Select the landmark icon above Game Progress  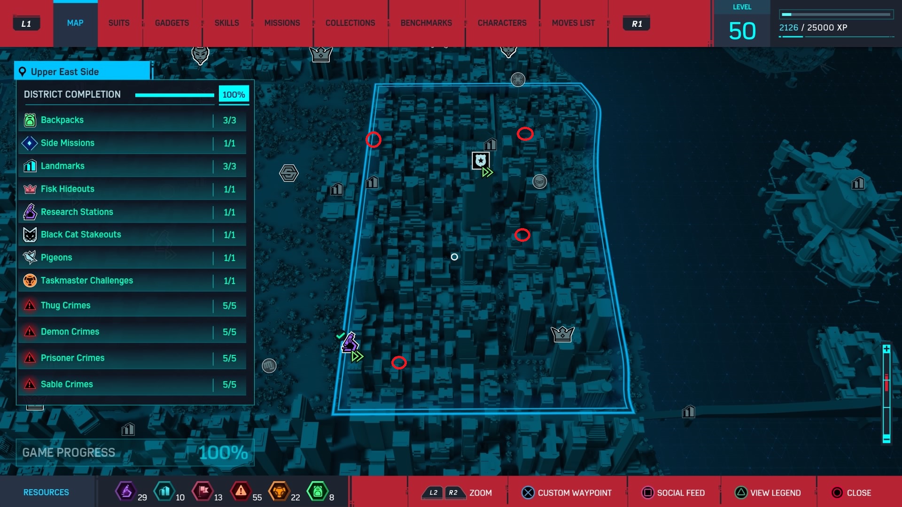point(128,429)
